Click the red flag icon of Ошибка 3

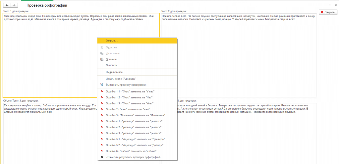tap(102, 115)
